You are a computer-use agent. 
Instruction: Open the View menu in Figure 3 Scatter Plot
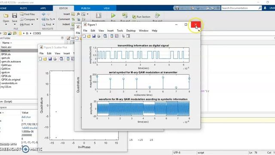57,53
